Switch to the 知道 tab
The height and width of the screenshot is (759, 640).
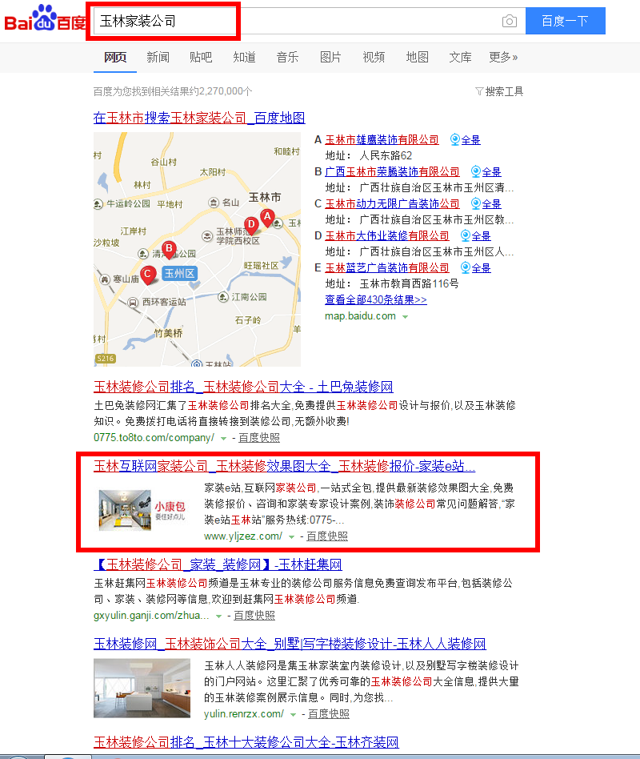(244, 57)
